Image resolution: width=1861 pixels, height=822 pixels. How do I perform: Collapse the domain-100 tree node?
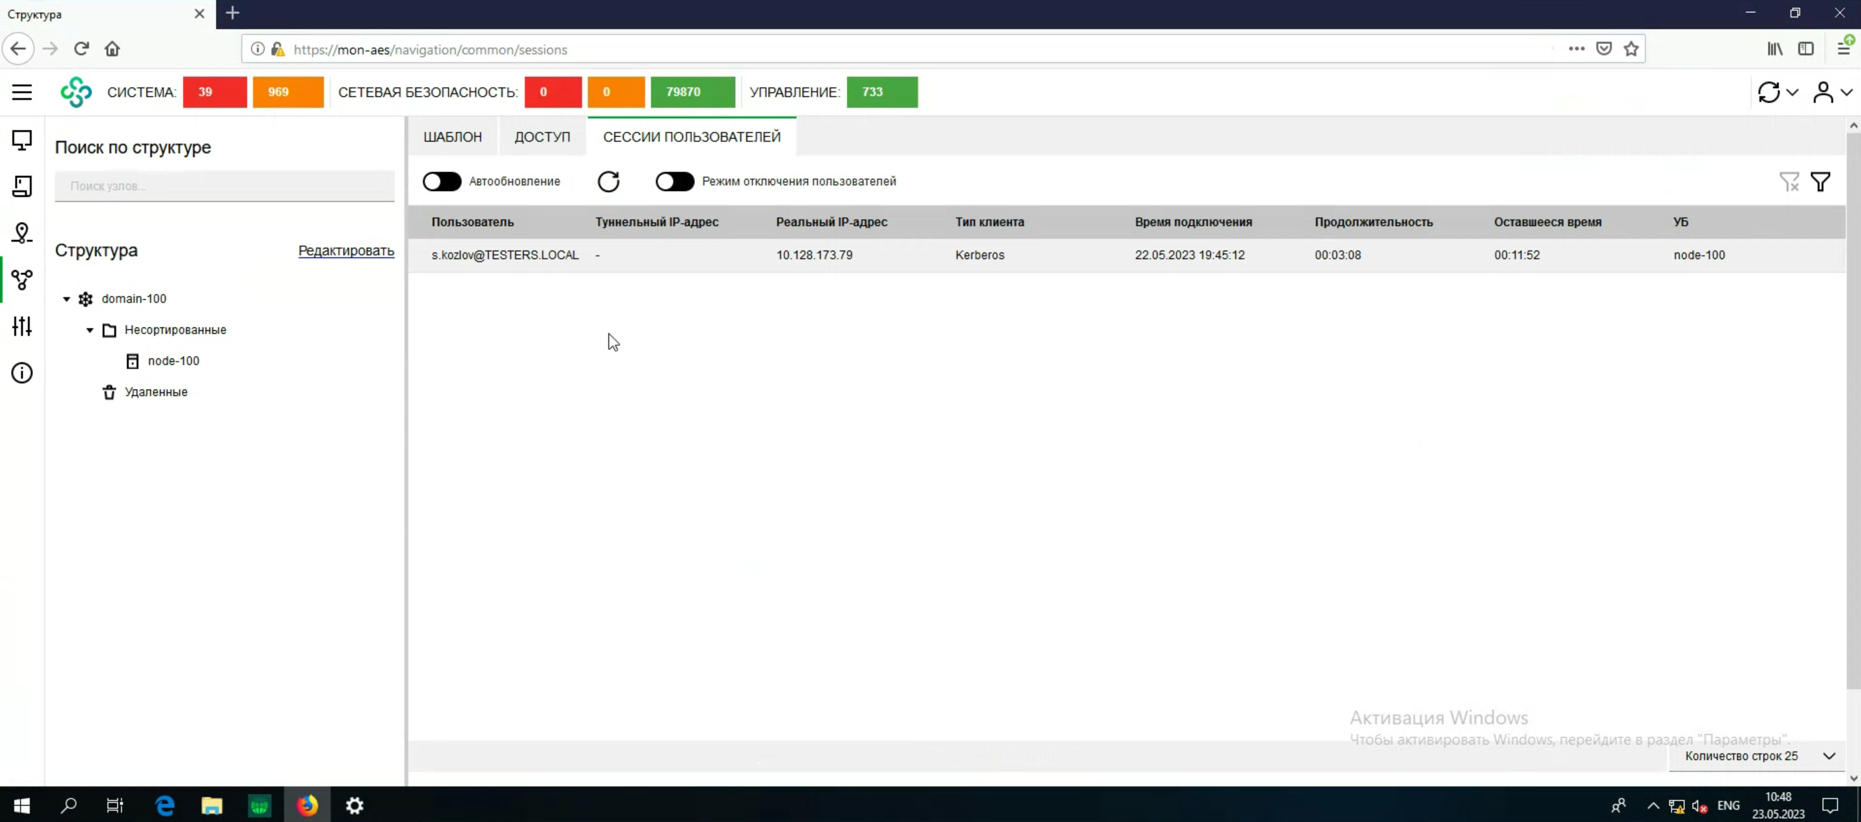(67, 299)
